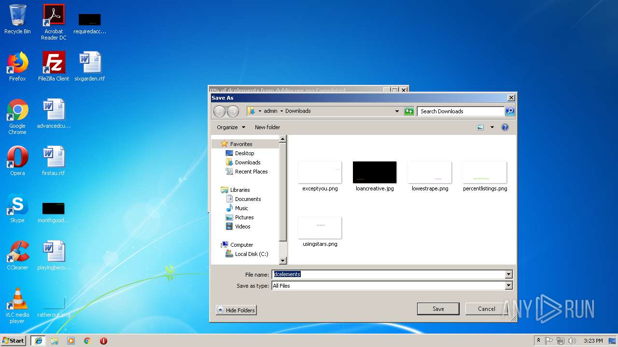Click the Cancel button
The width and height of the screenshot is (618, 347).
[486, 309]
